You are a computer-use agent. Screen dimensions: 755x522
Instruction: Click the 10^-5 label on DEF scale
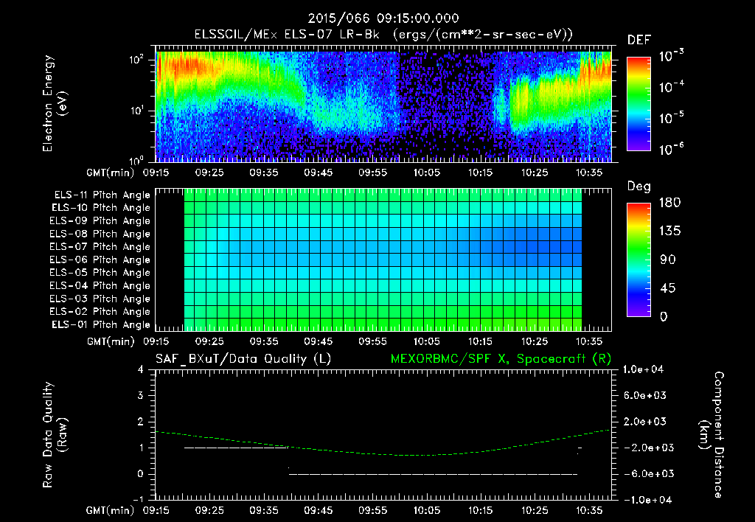(671, 117)
